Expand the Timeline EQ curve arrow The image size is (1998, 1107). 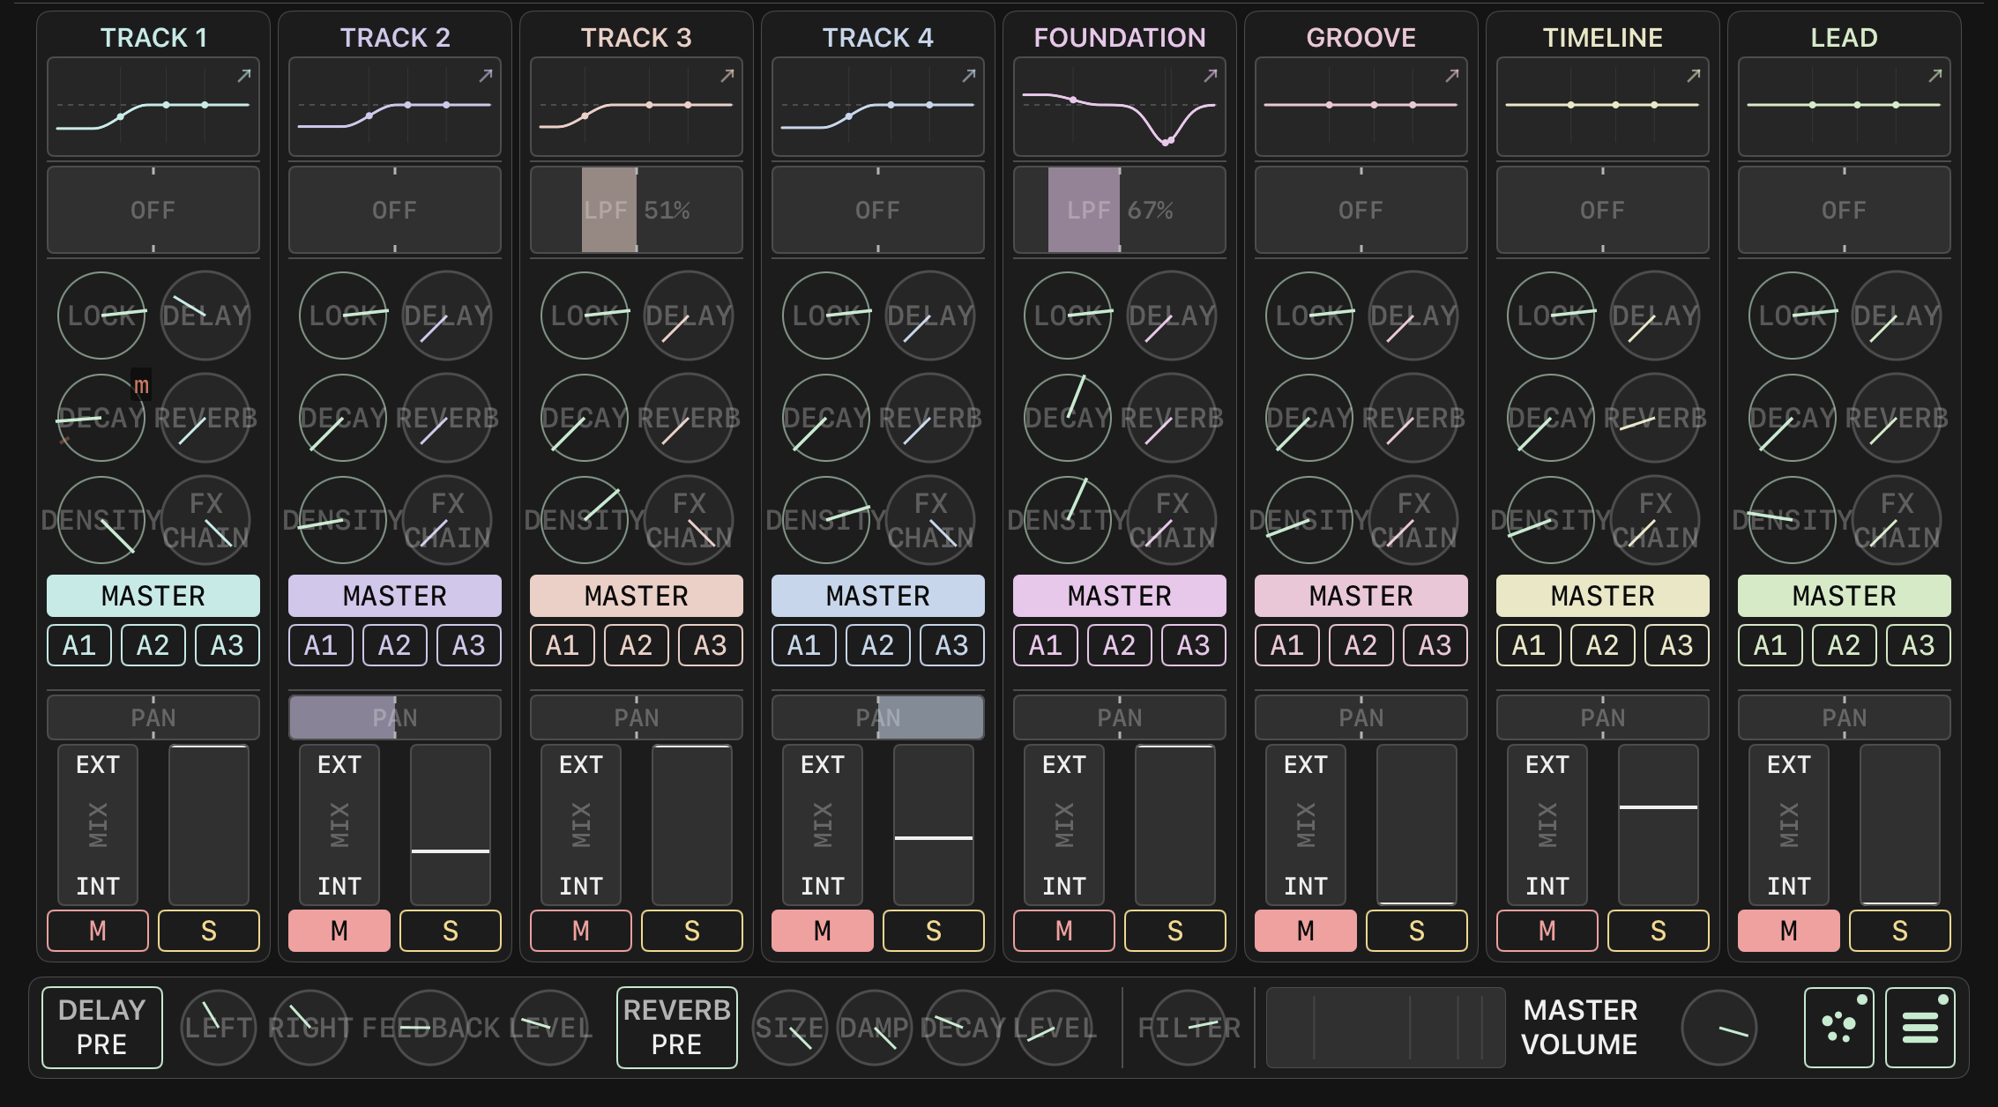[x=1694, y=76]
